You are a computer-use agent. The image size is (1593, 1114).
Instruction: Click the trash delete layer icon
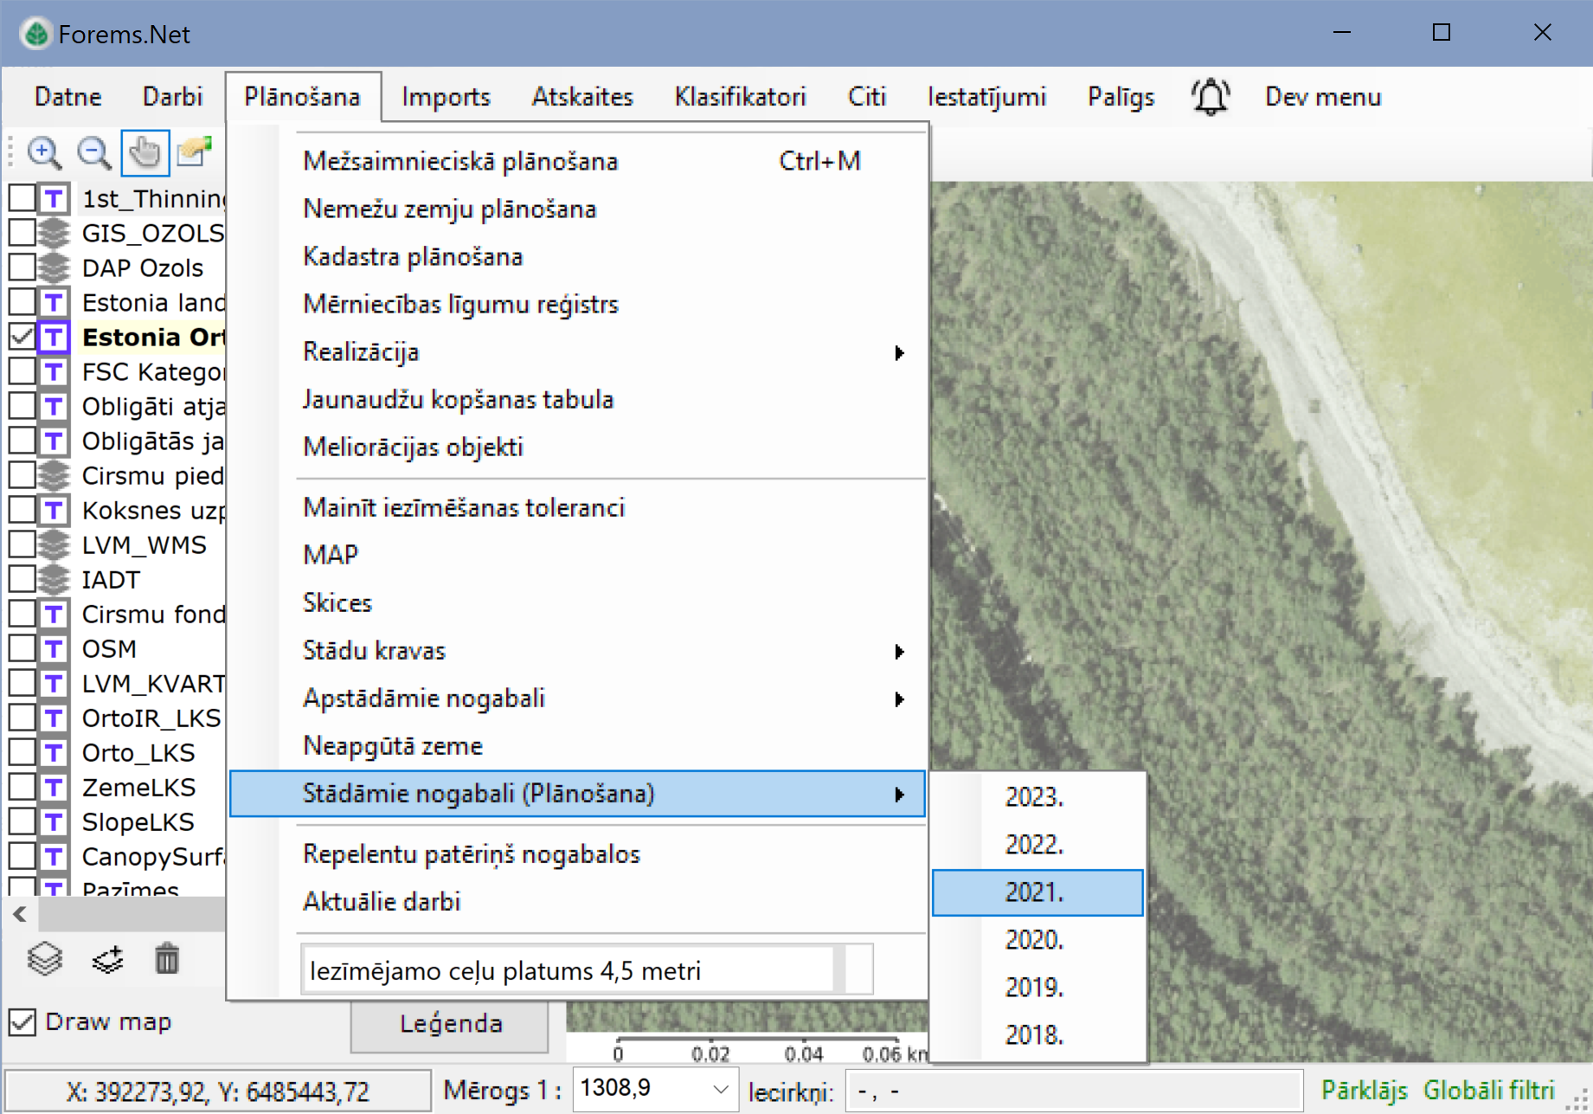coord(167,959)
